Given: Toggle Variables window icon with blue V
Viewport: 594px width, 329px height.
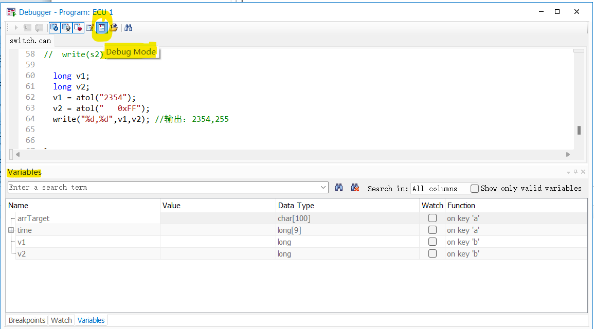Looking at the screenshot, I should 54,28.
